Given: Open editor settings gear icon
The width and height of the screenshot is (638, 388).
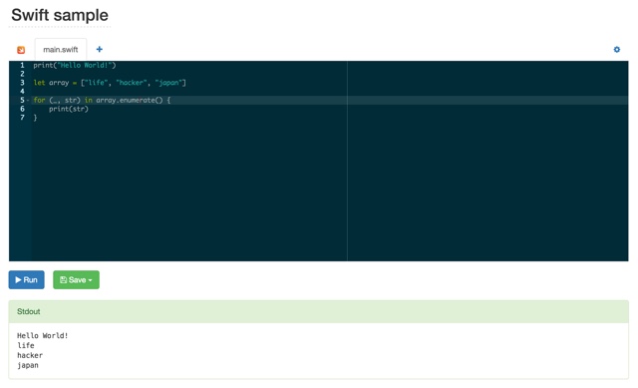Looking at the screenshot, I should (x=617, y=49).
